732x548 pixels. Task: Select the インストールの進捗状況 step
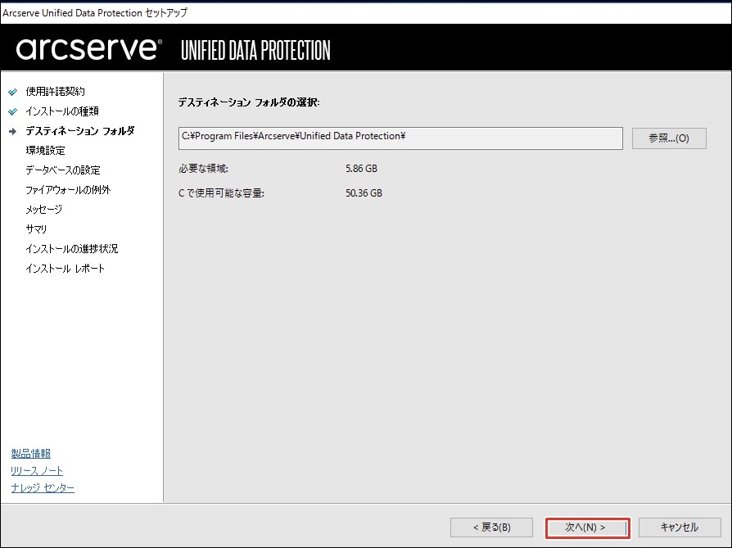72,248
